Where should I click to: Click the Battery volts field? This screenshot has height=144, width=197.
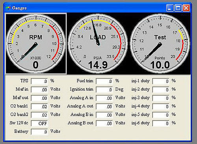tap(39, 132)
